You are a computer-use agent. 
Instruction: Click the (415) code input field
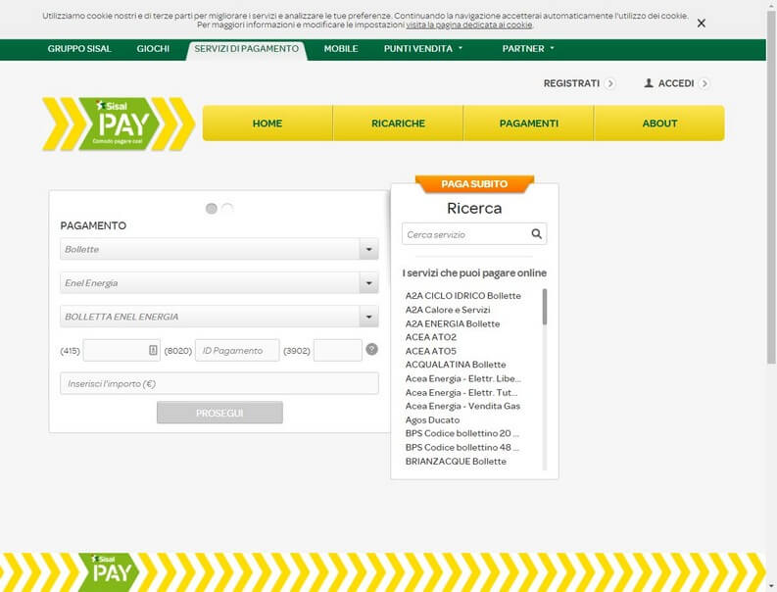pos(121,350)
